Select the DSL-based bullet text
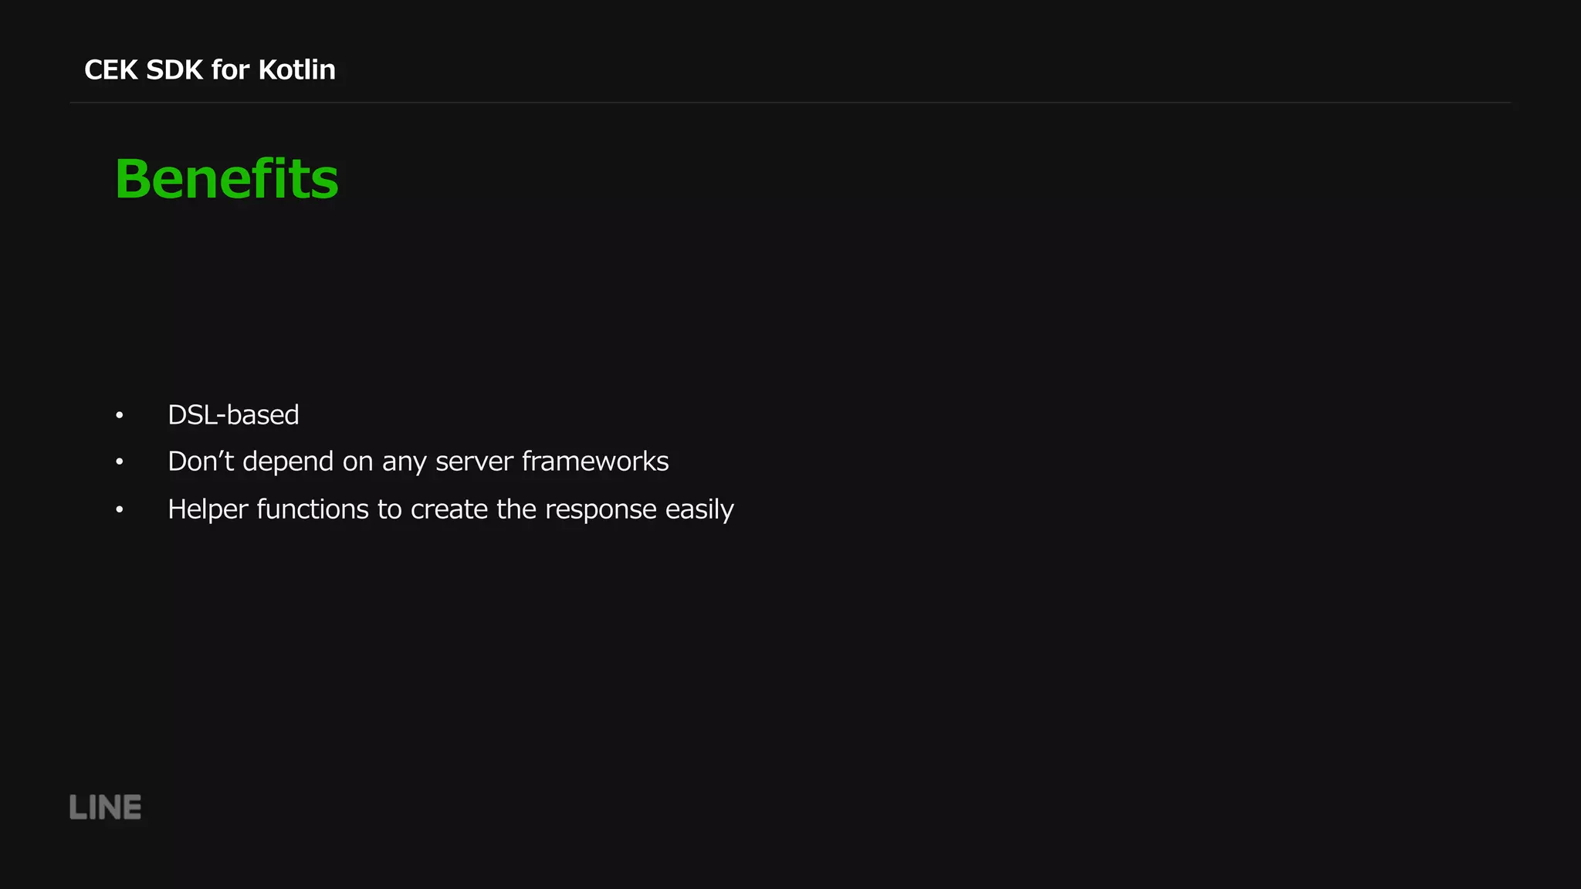 click(x=233, y=415)
